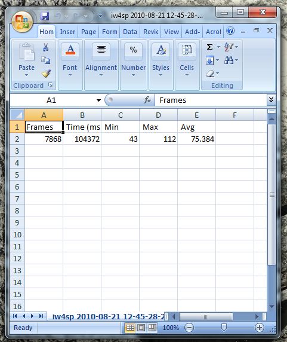Viewport: 287px width, 342px height.
Task: Open the Name Box dropdown arrow
Action: (98, 100)
